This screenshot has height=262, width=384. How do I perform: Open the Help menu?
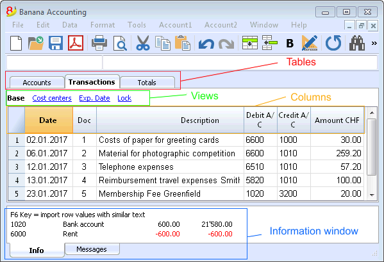(x=299, y=25)
